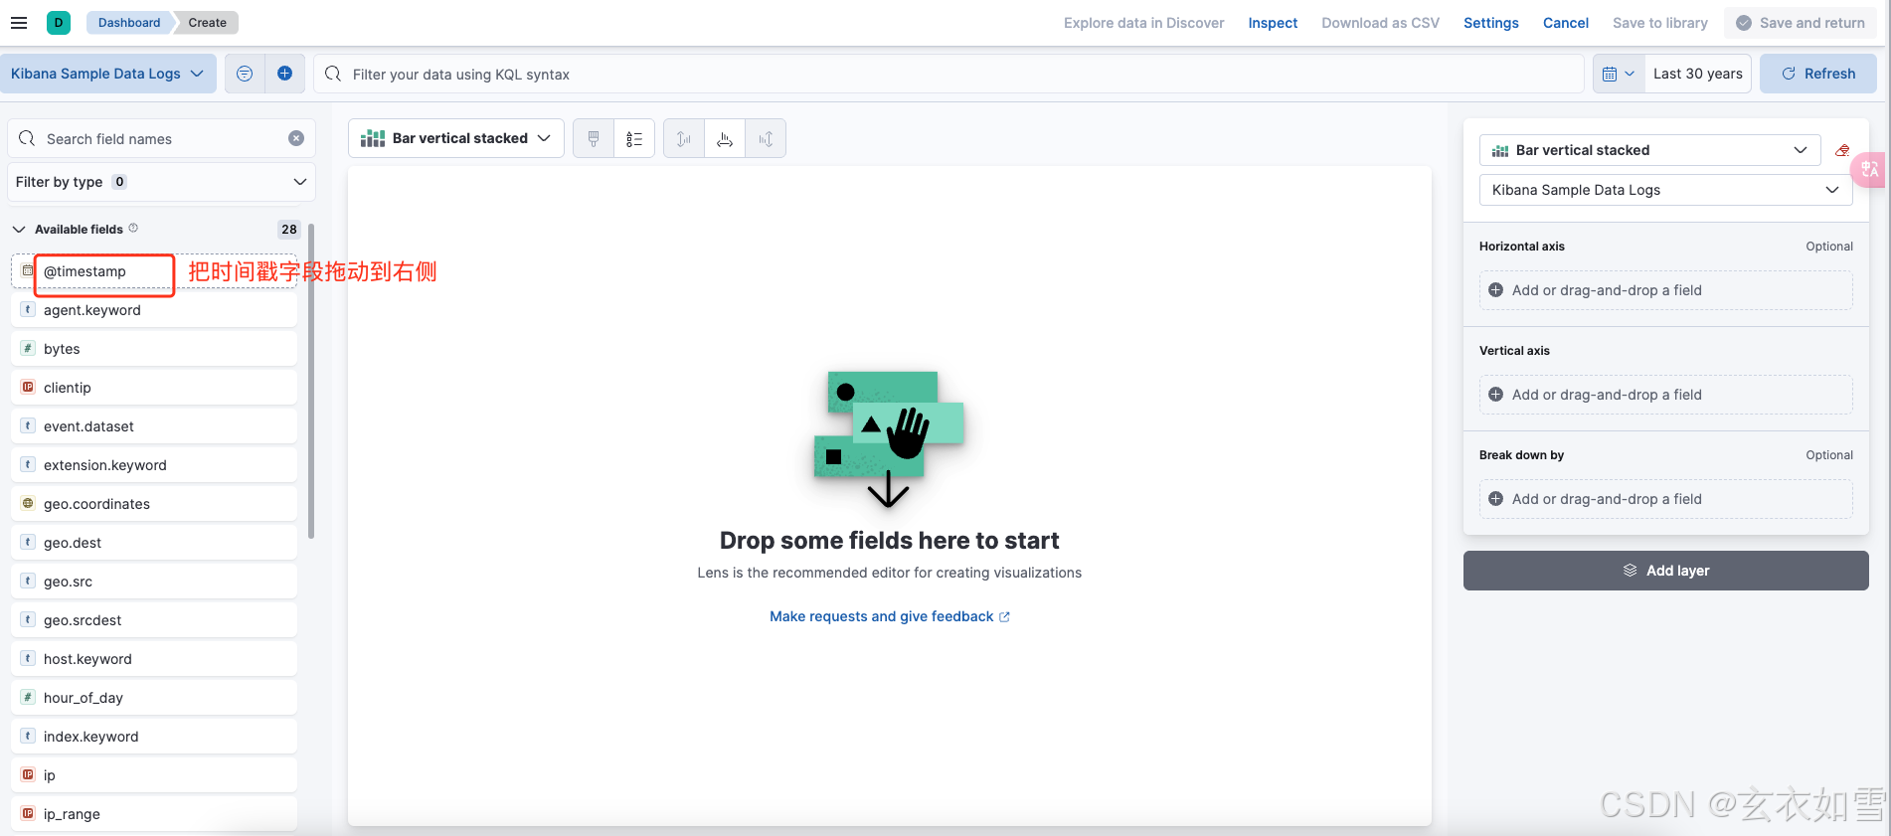1891x836 pixels.
Task: Click plus icon in Horizontal axis
Action: point(1495,290)
